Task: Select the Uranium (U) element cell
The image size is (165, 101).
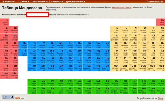Action: pos(60,90)
